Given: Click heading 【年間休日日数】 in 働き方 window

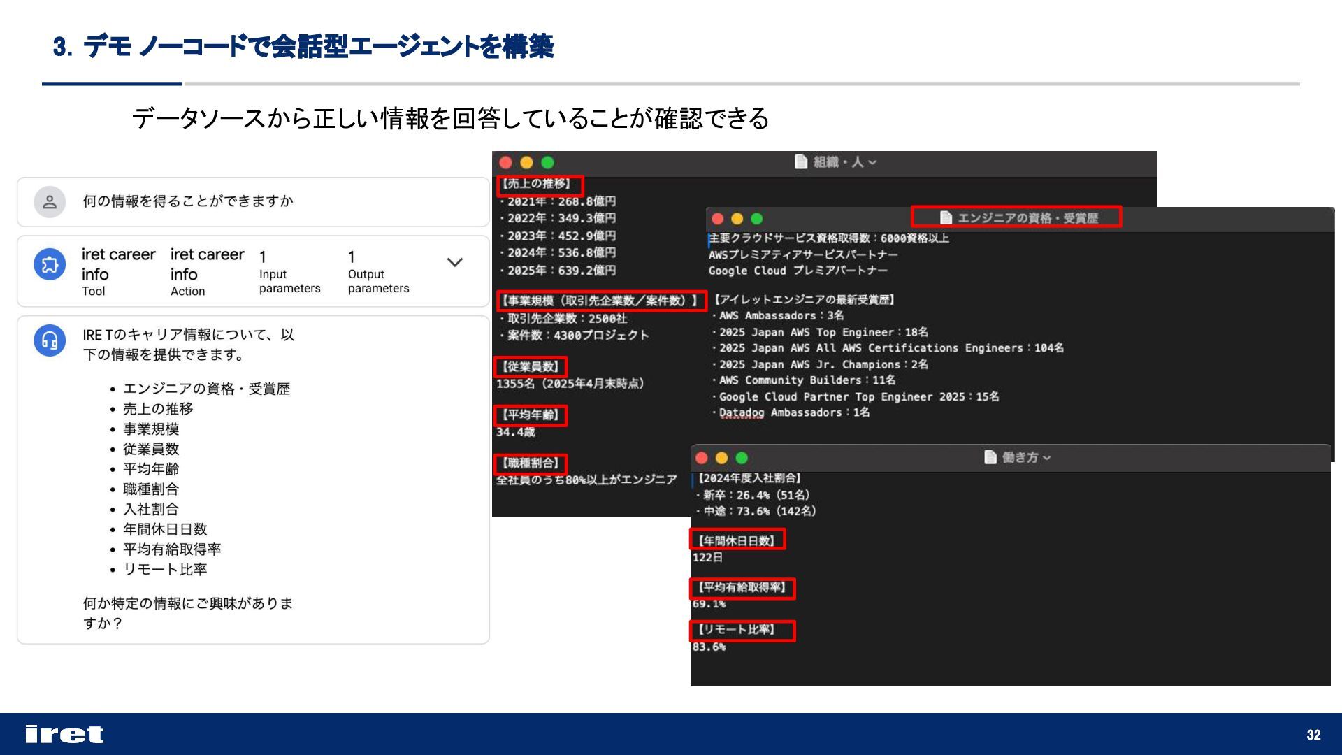Looking at the screenshot, I should pyautogui.click(x=737, y=540).
